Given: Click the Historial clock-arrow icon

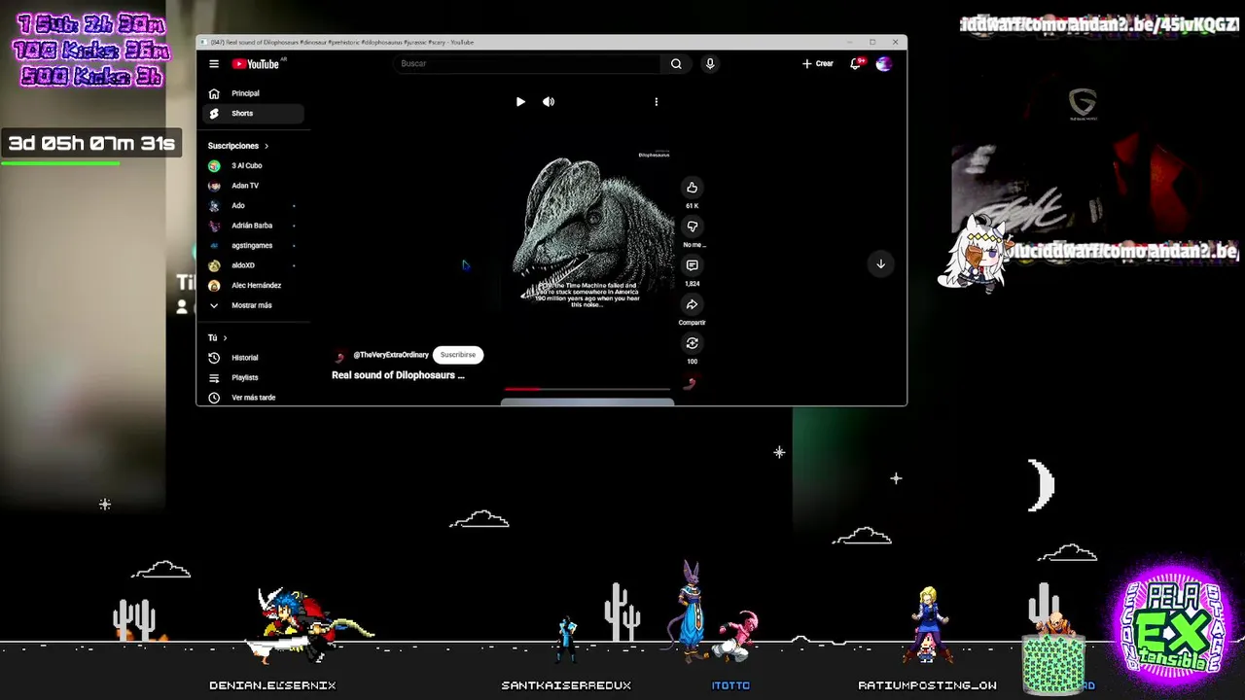Looking at the screenshot, I should [x=214, y=358].
